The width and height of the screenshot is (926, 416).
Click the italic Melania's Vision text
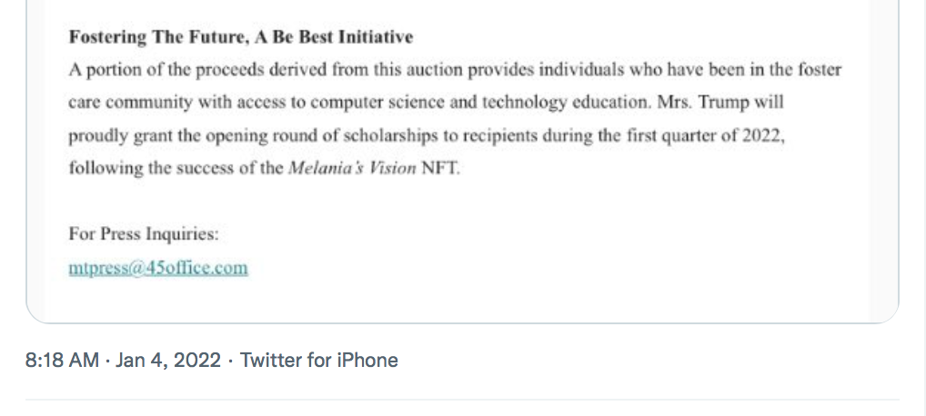tap(352, 168)
